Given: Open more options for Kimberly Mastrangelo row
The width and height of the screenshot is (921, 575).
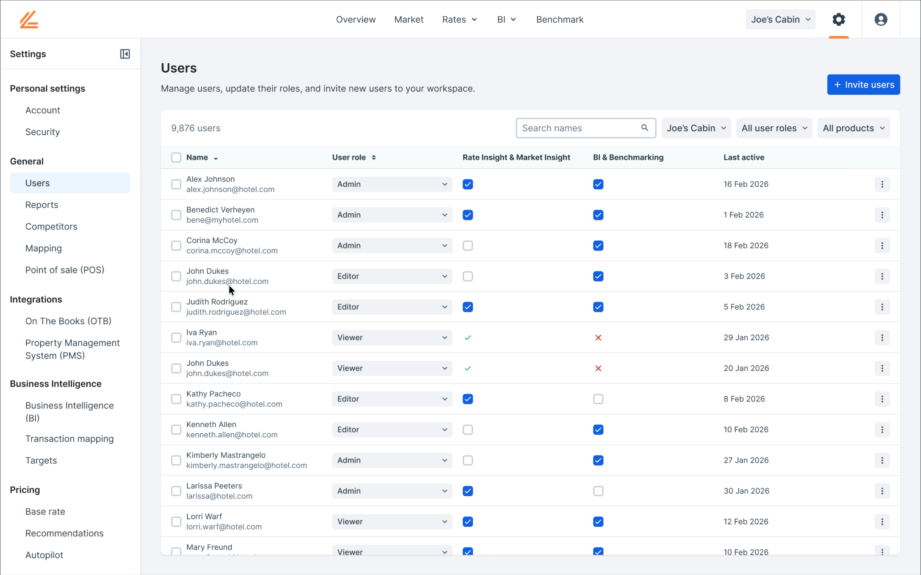Looking at the screenshot, I should [x=882, y=461].
